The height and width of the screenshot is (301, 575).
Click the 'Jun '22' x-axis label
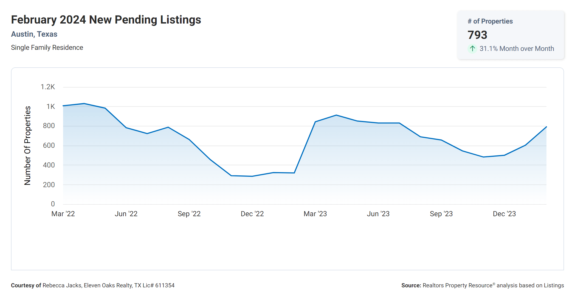[x=126, y=214]
